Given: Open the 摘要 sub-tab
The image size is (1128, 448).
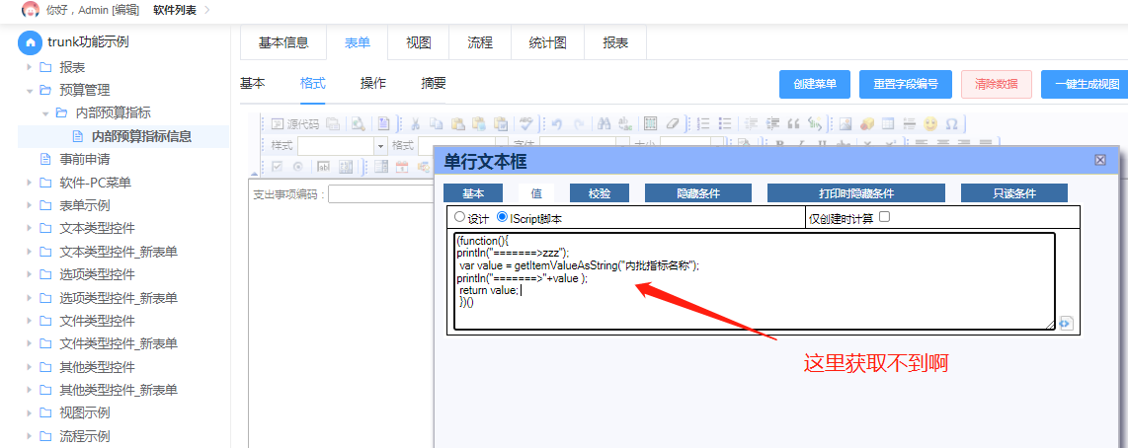Looking at the screenshot, I should (x=434, y=84).
